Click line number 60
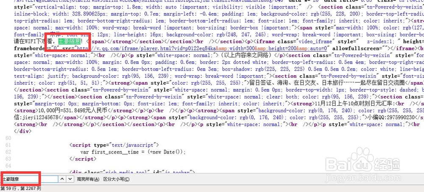 click(8, 138)
